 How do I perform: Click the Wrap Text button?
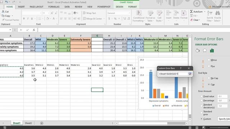[x=89, y=13]
